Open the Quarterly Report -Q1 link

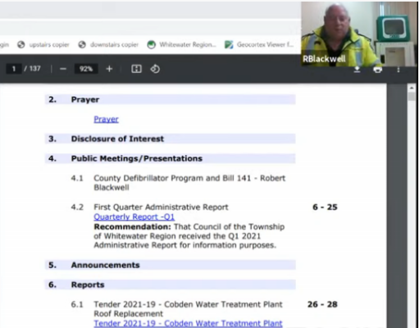pyautogui.click(x=134, y=216)
